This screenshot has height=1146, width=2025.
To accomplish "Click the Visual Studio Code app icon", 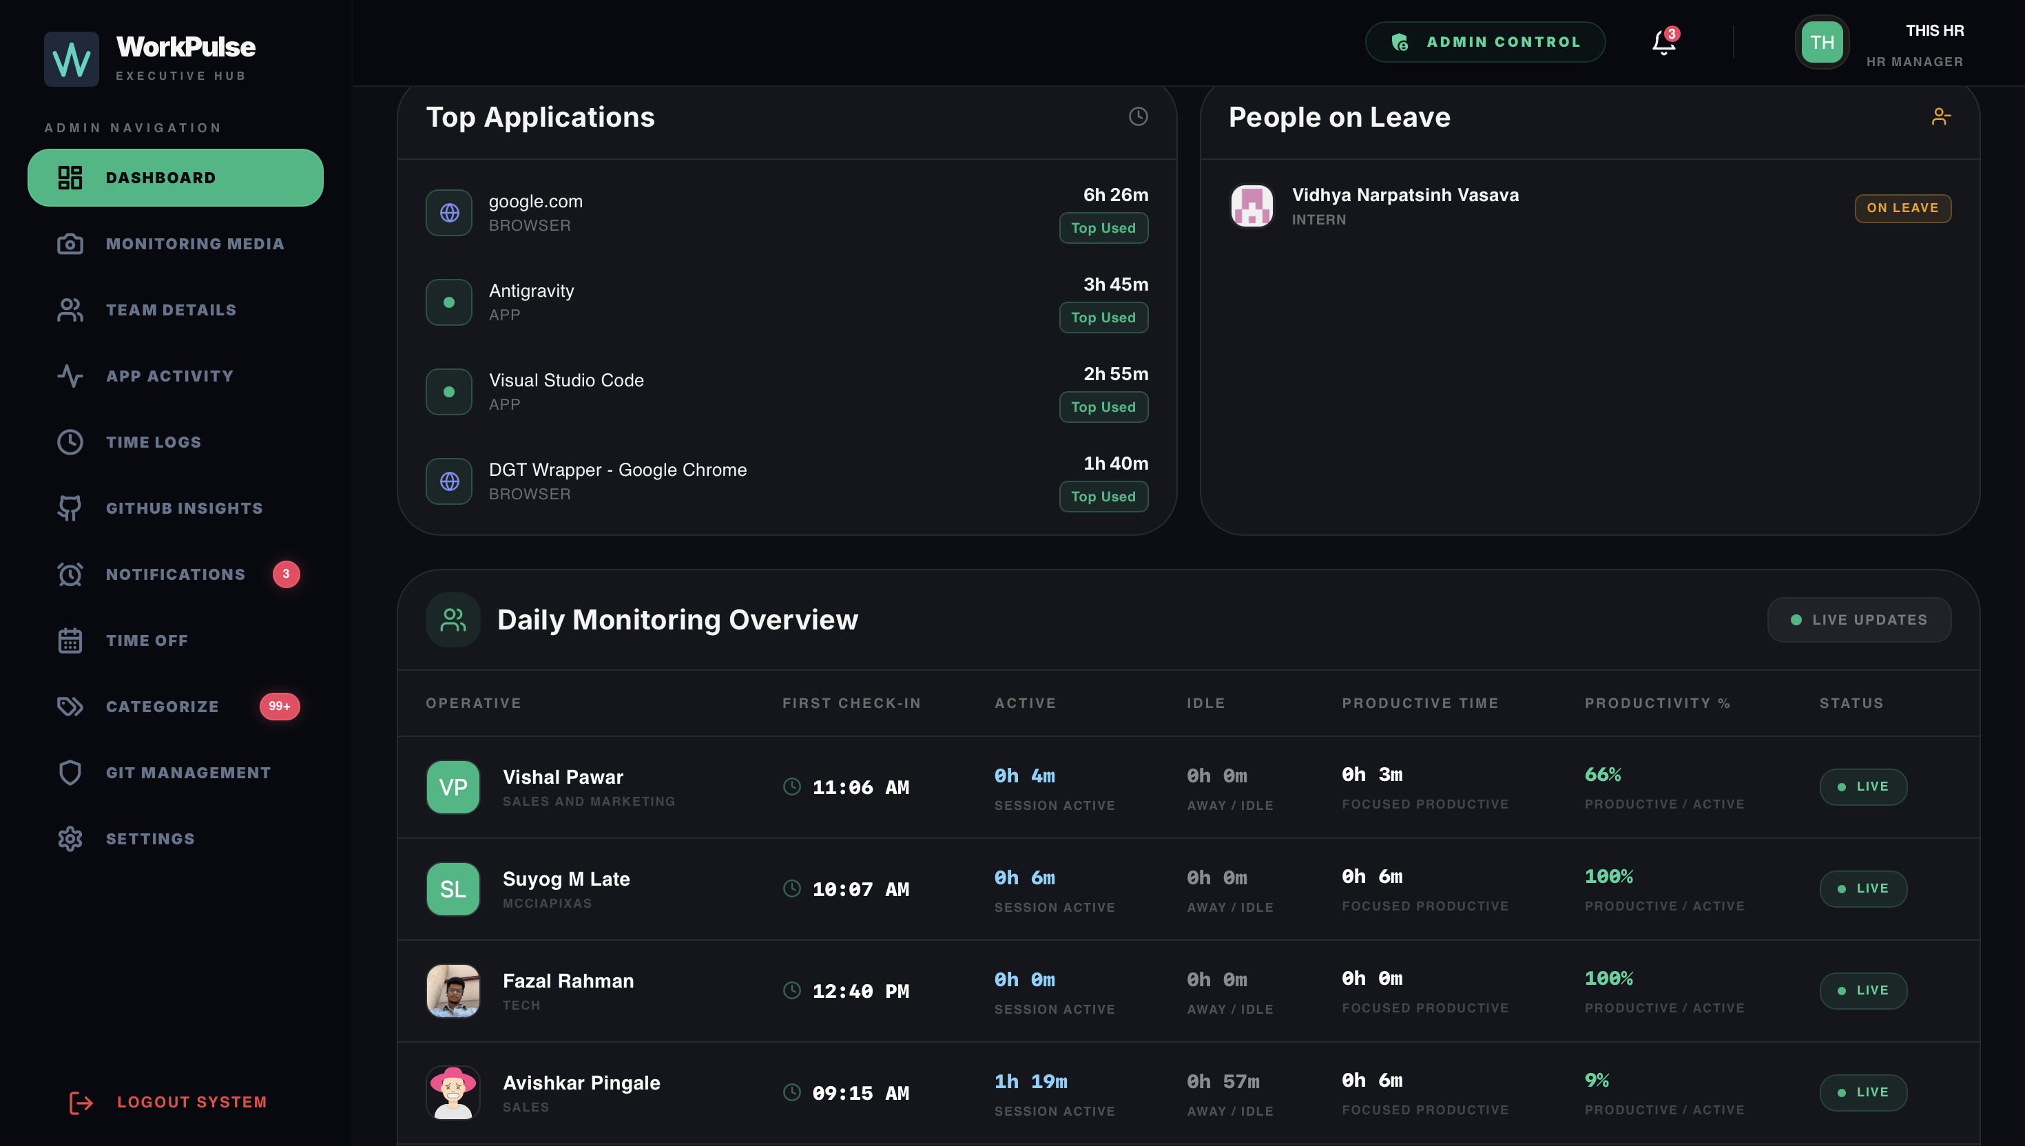I will pos(449,392).
